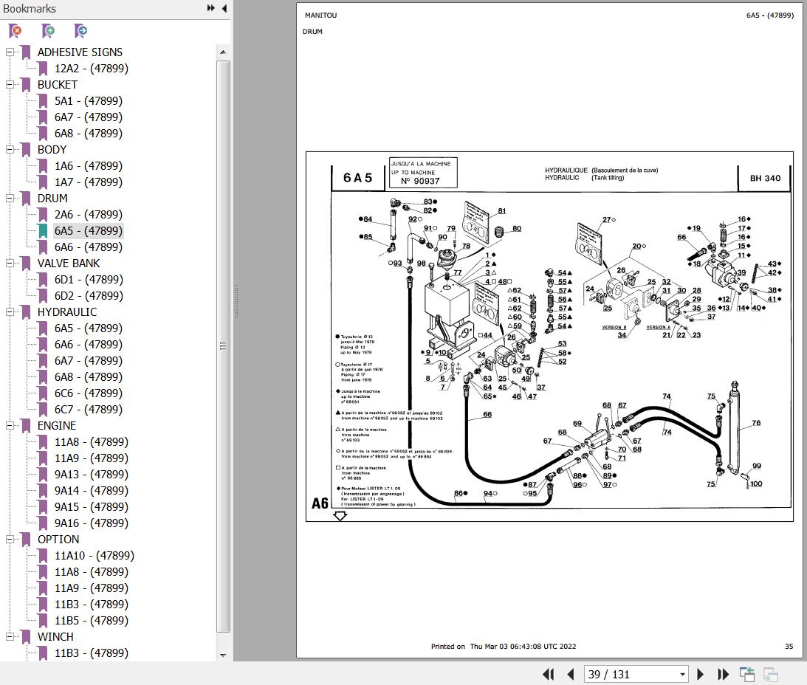This screenshot has width=807, height=685.
Task: Open bookmark 1A6 - (47899)
Action: tap(89, 166)
